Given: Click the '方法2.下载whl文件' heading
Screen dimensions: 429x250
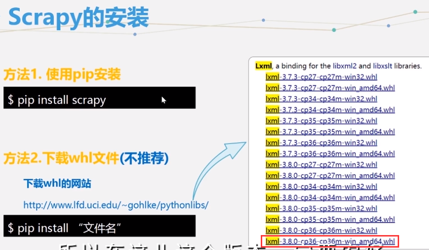Looking at the screenshot, I should tap(61, 158).
